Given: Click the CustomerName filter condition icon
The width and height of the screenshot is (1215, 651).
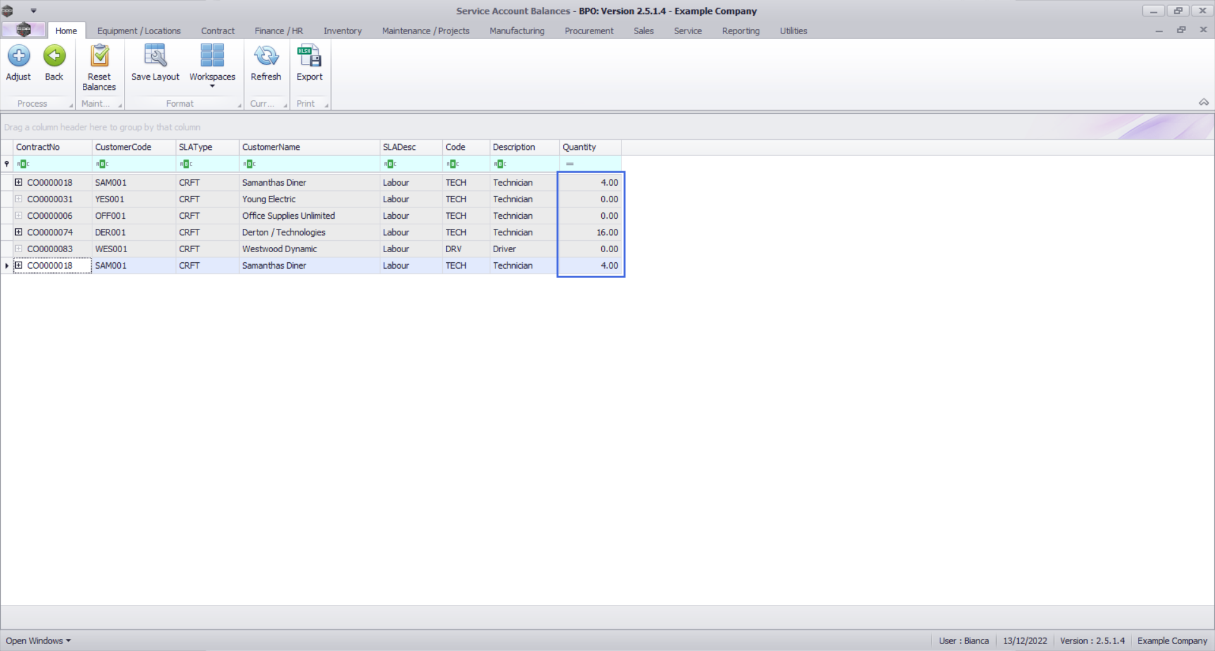Looking at the screenshot, I should point(249,164).
